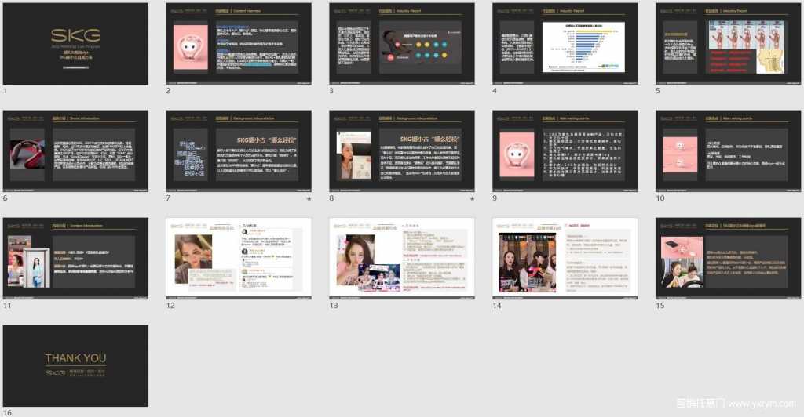Select the THANK YOU ending slide

coord(75,365)
